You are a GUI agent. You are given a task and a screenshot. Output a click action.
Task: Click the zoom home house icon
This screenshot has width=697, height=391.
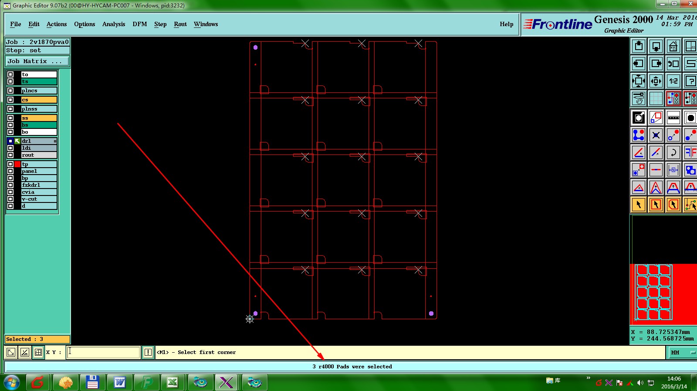pos(673,46)
